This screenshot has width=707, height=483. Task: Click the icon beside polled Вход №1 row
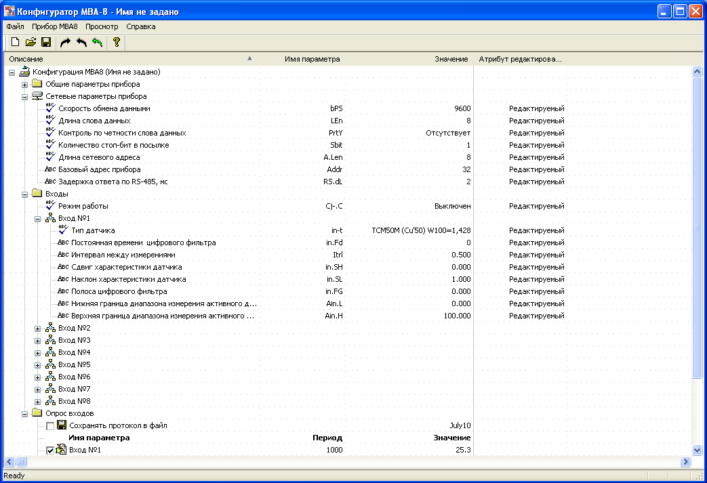[x=61, y=448]
